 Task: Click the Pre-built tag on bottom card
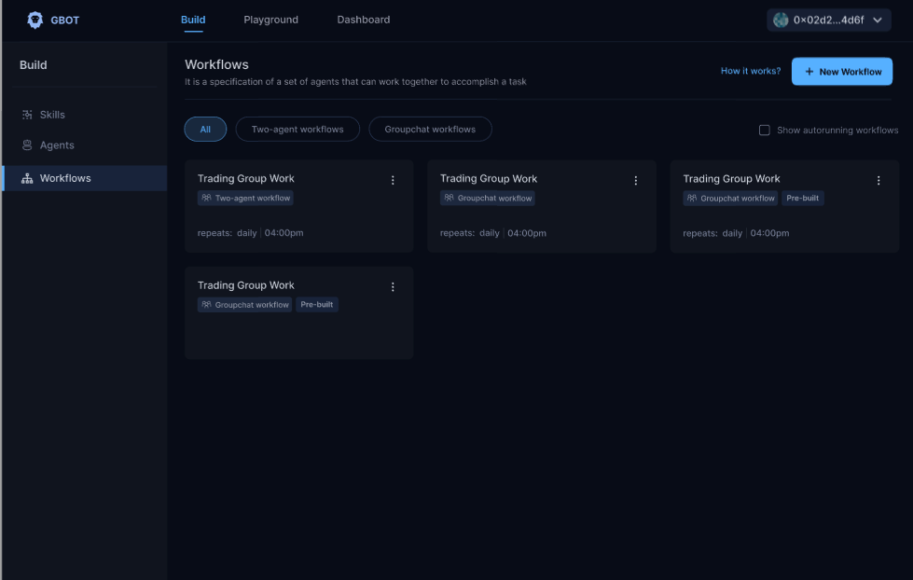click(x=317, y=305)
